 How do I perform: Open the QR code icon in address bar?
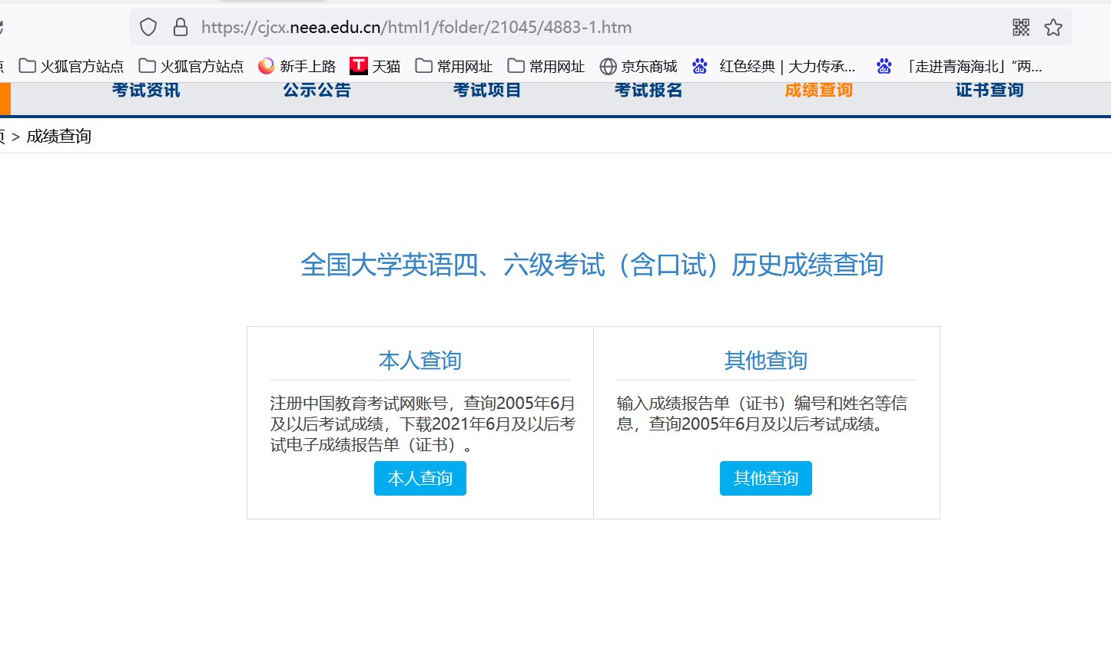1020,27
